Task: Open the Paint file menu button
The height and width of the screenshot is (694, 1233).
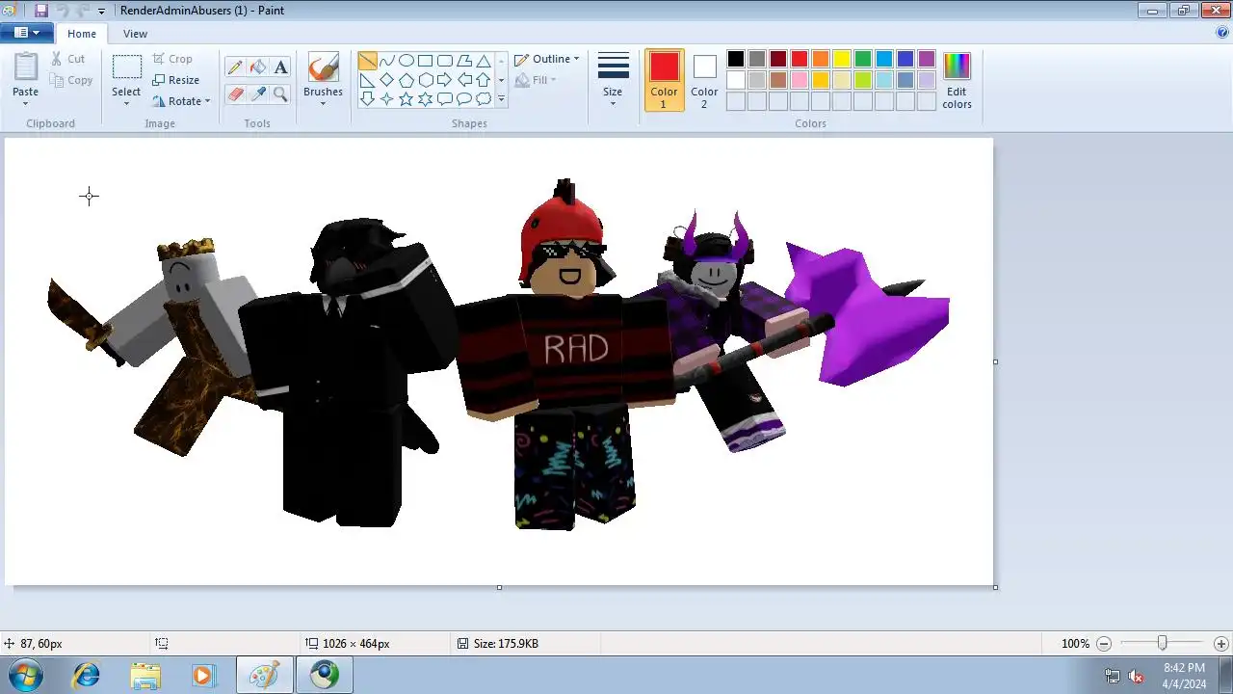Action: pyautogui.click(x=27, y=33)
